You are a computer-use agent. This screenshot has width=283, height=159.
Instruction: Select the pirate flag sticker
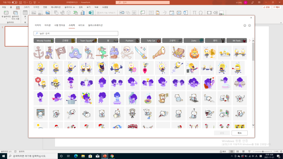(60, 52)
